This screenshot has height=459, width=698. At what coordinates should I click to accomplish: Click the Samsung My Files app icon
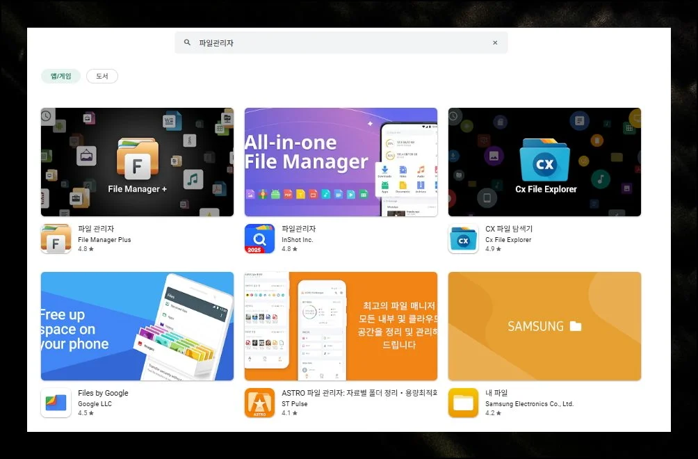(x=463, y=403)
